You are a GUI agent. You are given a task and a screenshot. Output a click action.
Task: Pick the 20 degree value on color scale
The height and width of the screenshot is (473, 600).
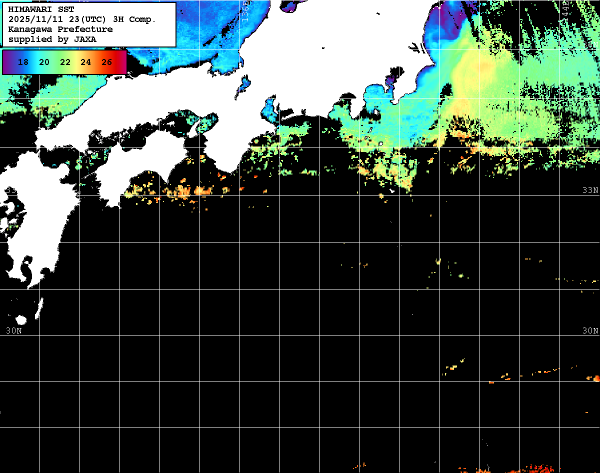click(44, 62)
